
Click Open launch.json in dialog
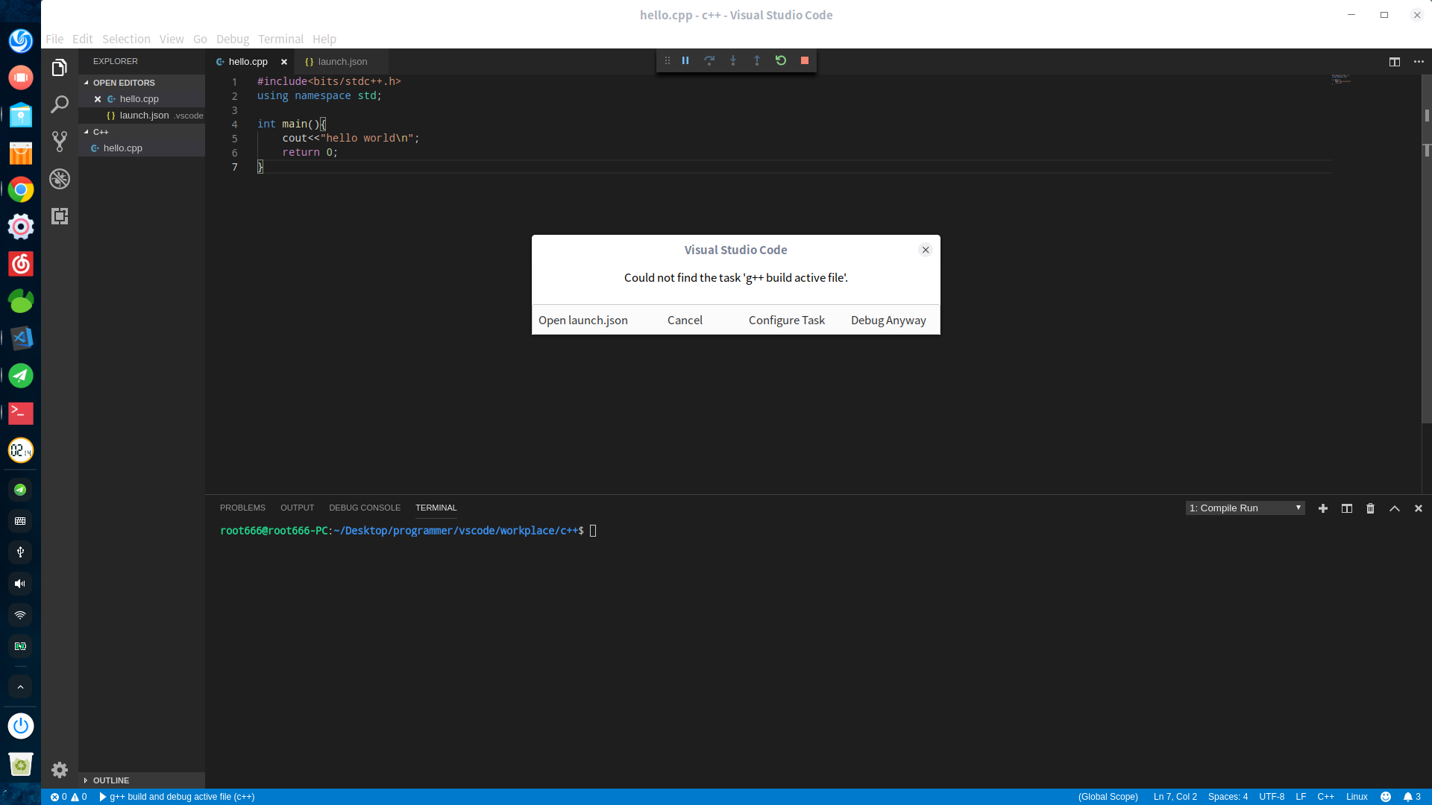pos(583,320)
